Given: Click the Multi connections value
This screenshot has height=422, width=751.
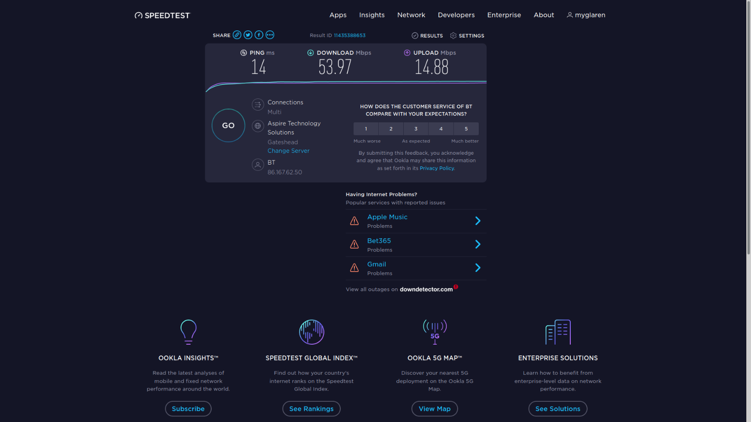Looking at the screenshot, I should point(275,112).
